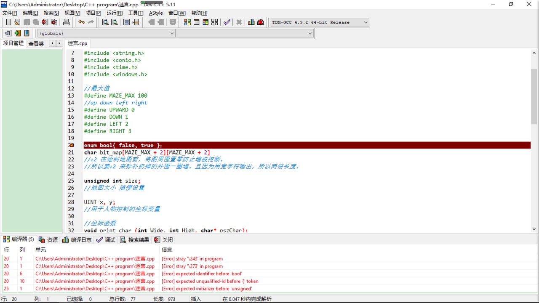Undo the last edit with the arrow icon
539x303 pixels.
(x=81, y=22)
